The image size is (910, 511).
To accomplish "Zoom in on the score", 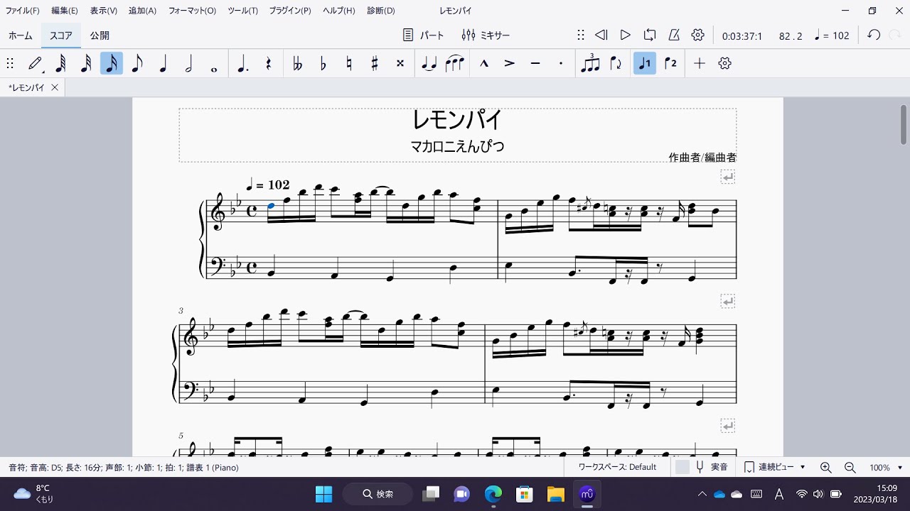I will pyautogui.click(x=826, y=467).
